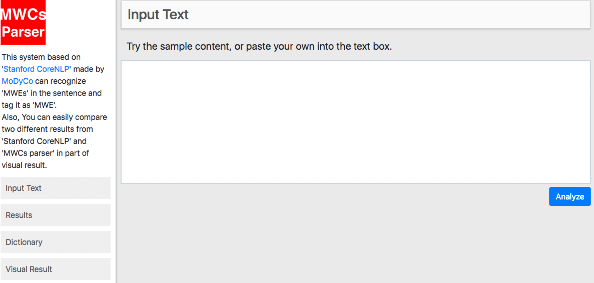
Task: Click the Input Text page heading
Action: [x=158, y=15]
